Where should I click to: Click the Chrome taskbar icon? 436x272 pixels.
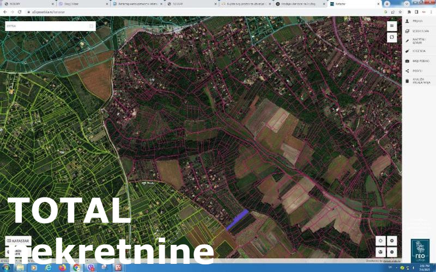click(x=76, y=268)
